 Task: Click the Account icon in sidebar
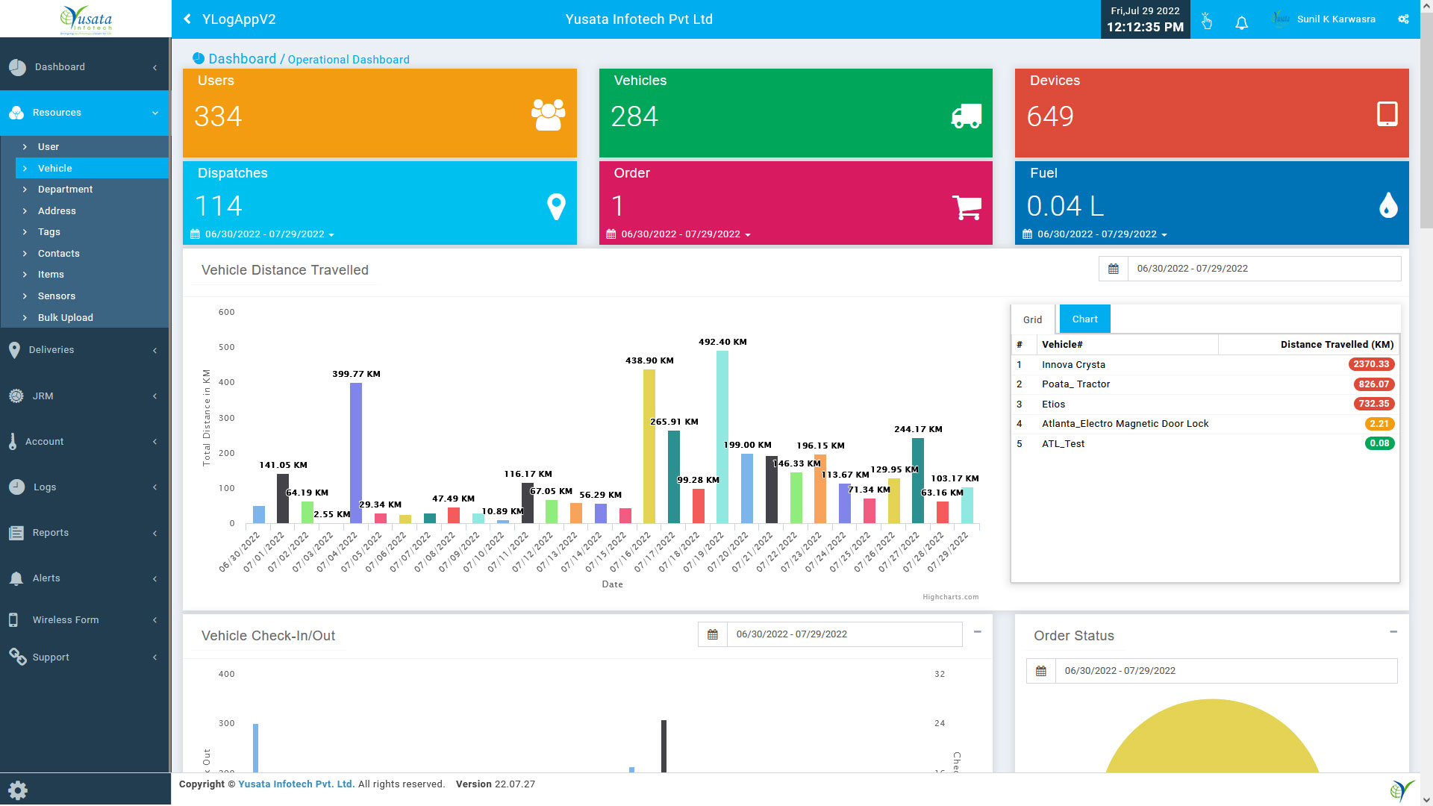click(13, 442)
